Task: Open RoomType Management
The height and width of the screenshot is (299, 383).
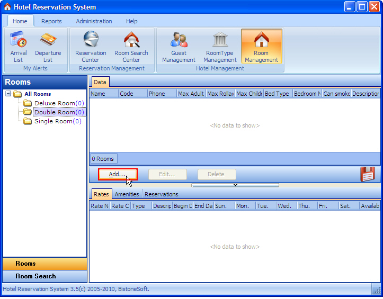Action: pos(220,47)
